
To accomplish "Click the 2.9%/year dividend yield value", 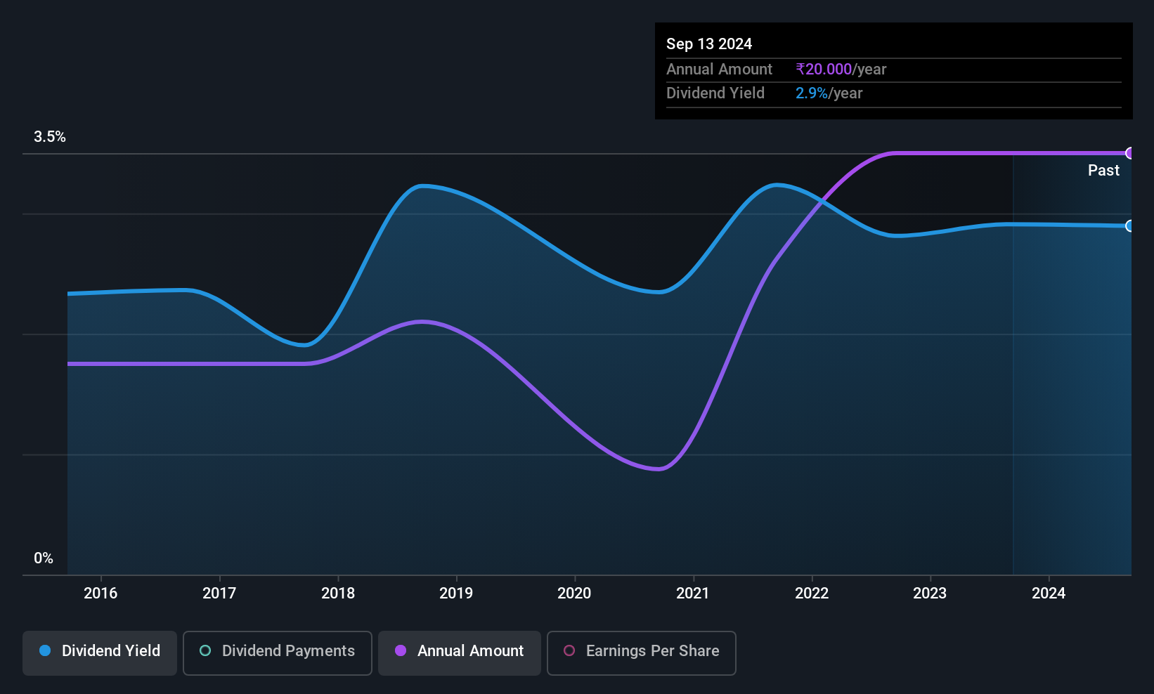I will (829, 93).
